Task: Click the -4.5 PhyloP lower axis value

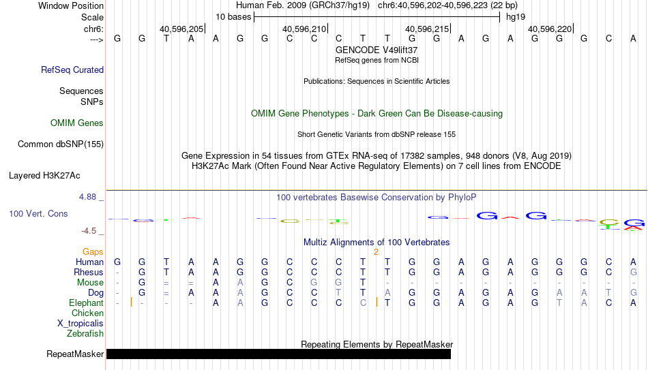Action: [89, 231]
